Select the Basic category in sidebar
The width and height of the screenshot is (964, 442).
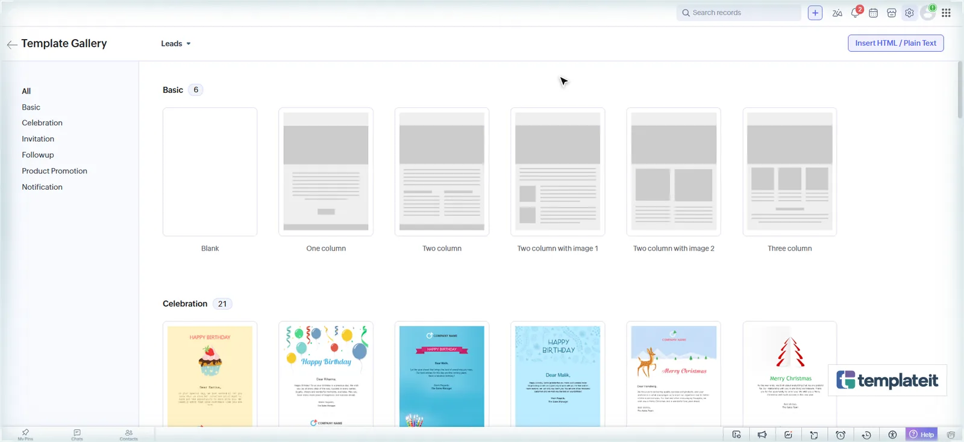(31, 107)
